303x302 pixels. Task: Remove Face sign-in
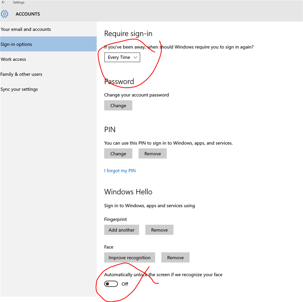(175, 258)
